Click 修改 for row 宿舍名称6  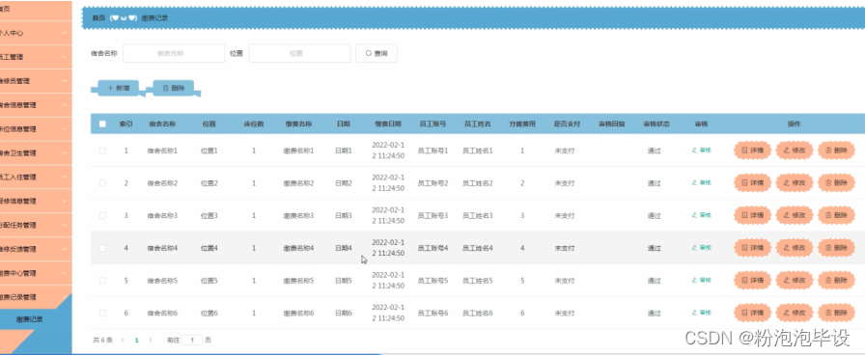pos(795,313)
